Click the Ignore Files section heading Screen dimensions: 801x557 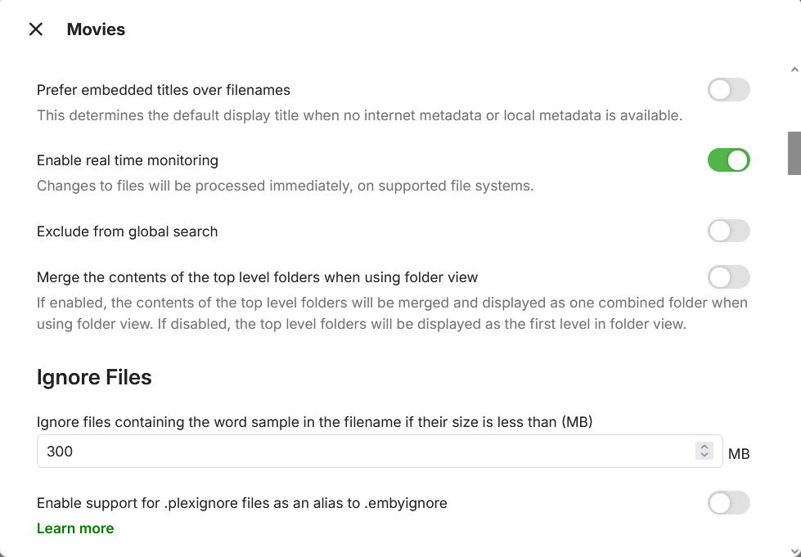tap(94, 377)
